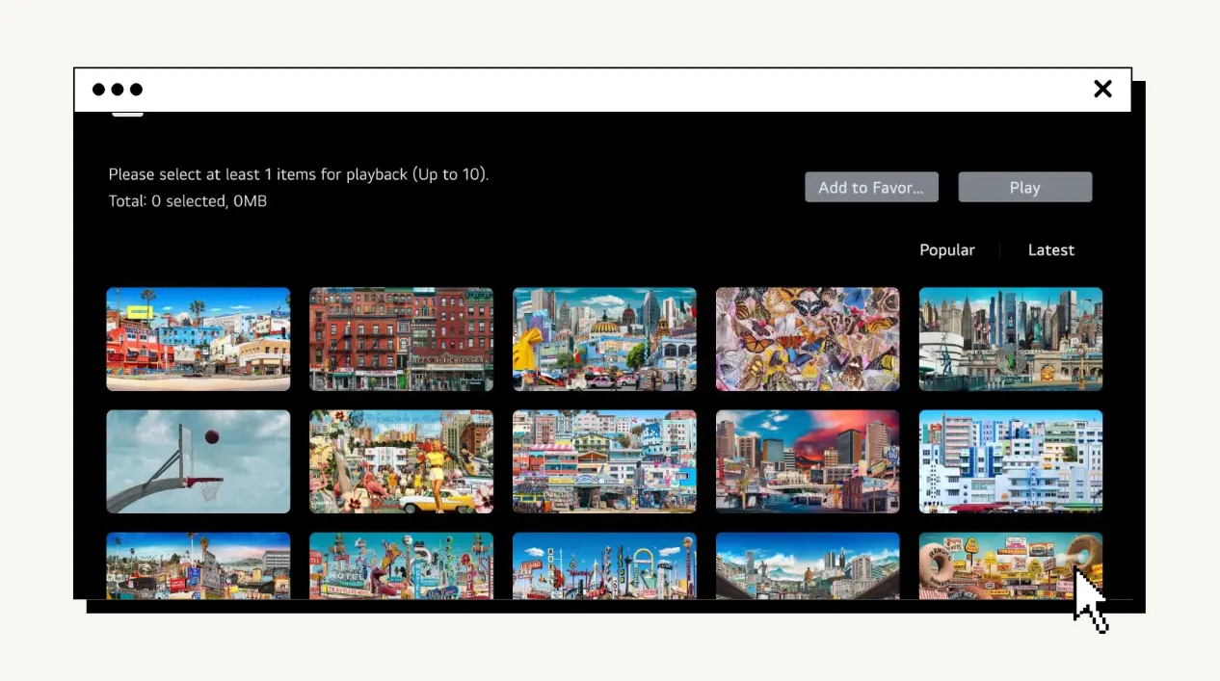Select the butterflies collage thumbnail
Screen dimensions: 1220x681
click(x=808, y=339)
